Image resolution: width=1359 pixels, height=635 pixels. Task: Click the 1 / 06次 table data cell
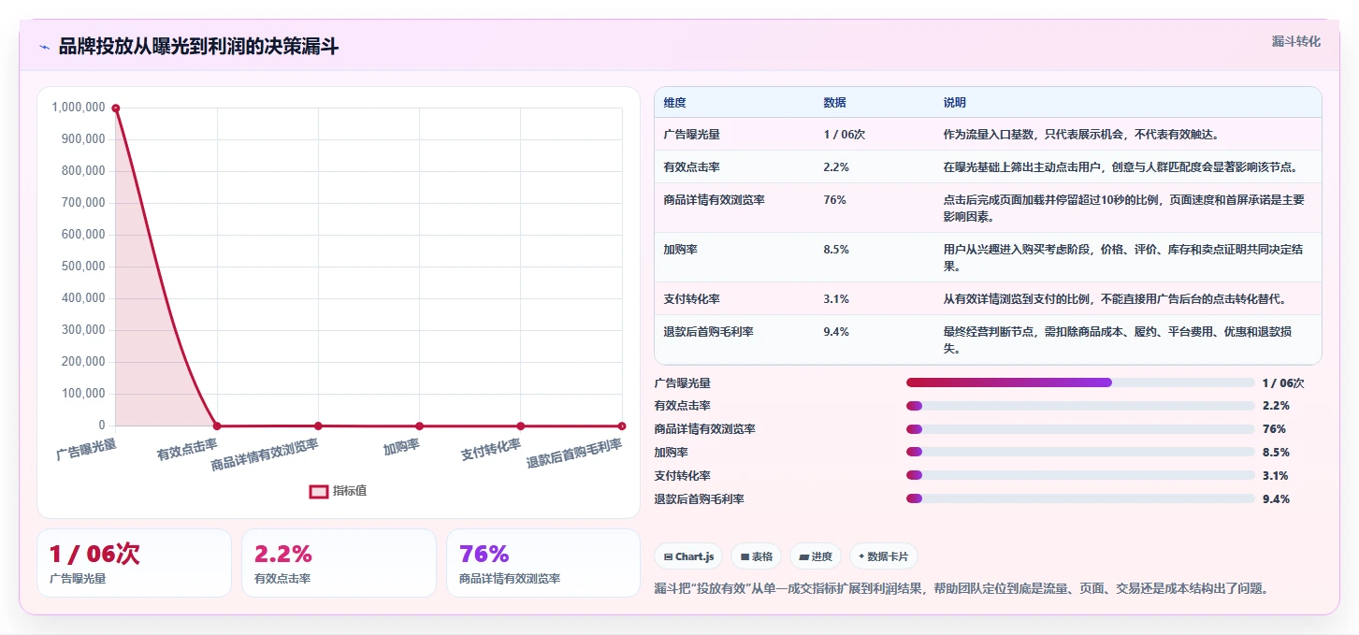pyautogui.click(x=845, y=135)
